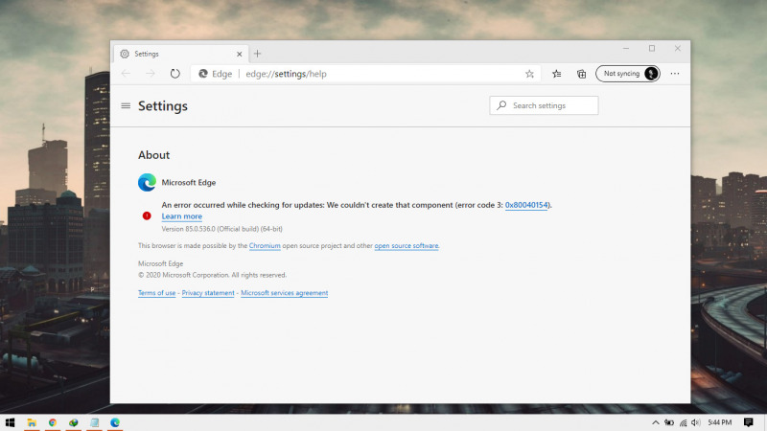
Task: Open the Learn more link
Action: (x=181, y=216)
